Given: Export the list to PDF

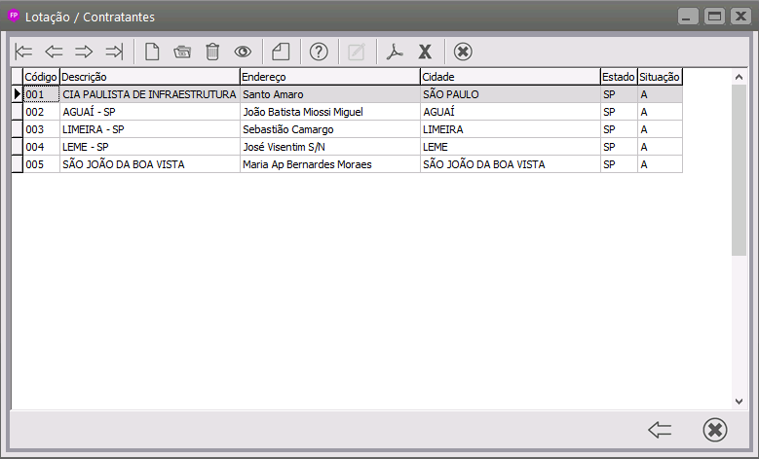Looking at the screenshot, I should point(395,52).
